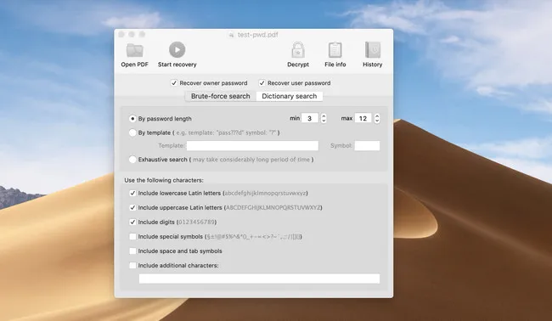552x321 pixels.
Task: Enable Include space and tab symbols
Action: 132,251
